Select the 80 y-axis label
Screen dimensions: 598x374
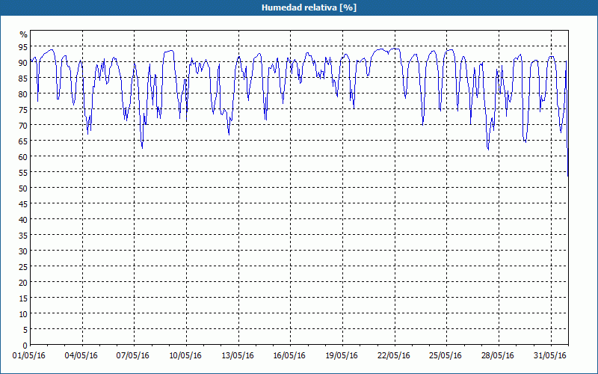(x=23, y=94)
